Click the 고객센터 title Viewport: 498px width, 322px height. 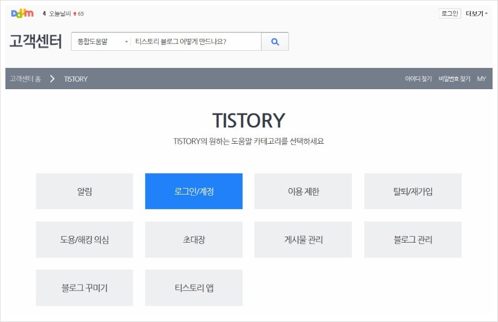click(36, 41)
